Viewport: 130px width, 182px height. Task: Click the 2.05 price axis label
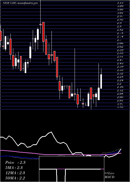pyautogui.click(x=120, y=97)
